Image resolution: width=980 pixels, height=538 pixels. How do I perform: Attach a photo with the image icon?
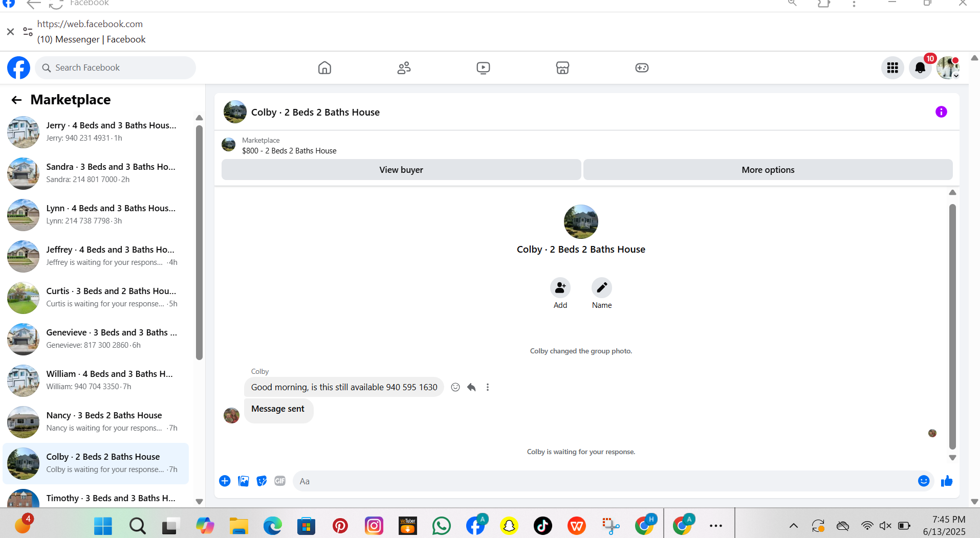point(244,481)
